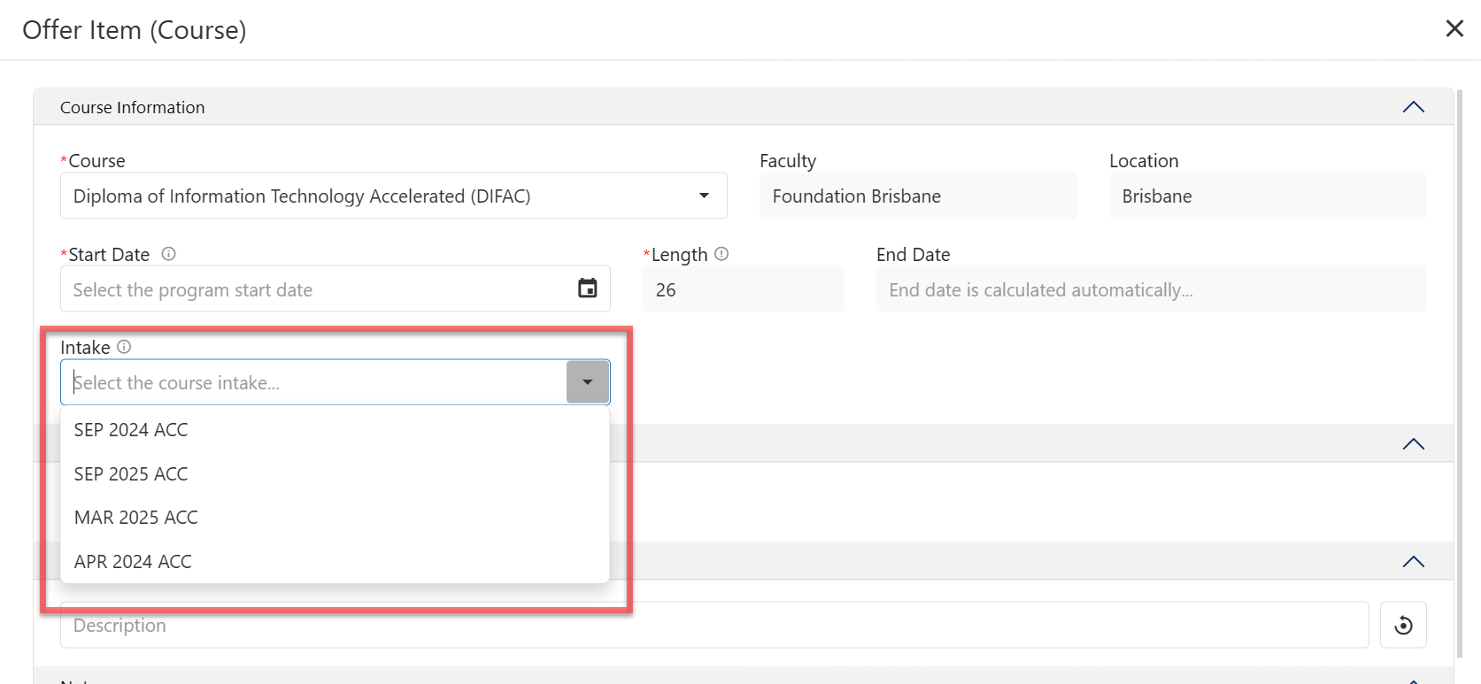Click the Intake search input field
The height and width of the screenshot is (684, 1481).
tap(314, 382)
